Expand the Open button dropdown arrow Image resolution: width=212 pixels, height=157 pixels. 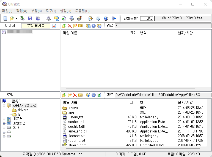click(16, 18)
